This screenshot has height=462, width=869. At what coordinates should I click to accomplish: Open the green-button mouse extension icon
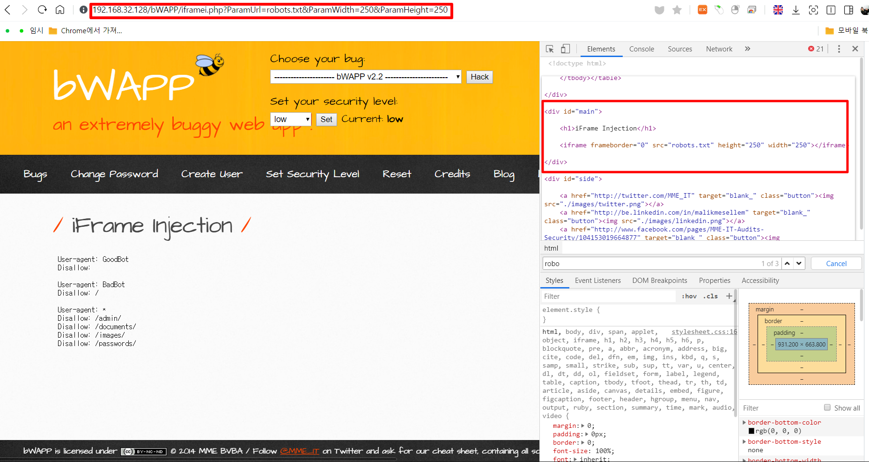coord(719,10)
